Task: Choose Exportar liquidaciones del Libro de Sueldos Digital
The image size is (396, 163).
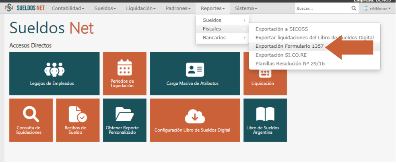Action: (315, 37)
